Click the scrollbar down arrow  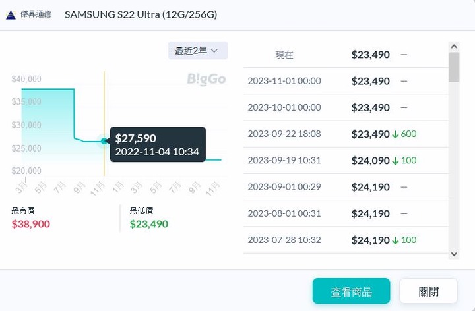(454, 254)
